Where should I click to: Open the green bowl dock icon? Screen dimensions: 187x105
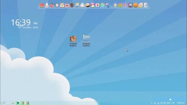[120, 5]
